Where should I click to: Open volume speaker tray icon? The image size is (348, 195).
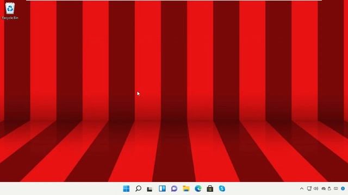[x=316, y=188]
